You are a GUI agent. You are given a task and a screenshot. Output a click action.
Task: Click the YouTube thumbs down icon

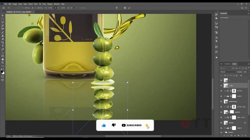(x=114, y=125)
